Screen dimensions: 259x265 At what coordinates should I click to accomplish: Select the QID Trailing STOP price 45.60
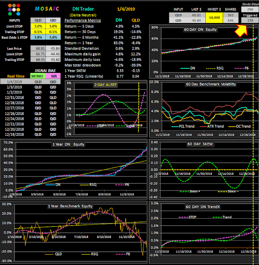coord(53,60)
